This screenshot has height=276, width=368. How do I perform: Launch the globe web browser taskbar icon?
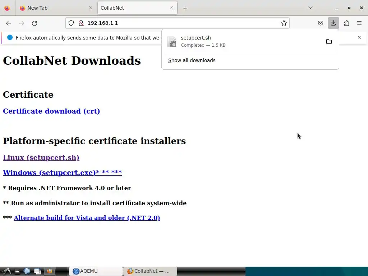[27, 271]
